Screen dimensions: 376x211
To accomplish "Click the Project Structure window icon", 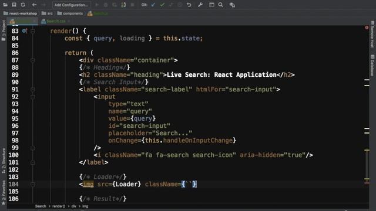I will pos(211,5).
